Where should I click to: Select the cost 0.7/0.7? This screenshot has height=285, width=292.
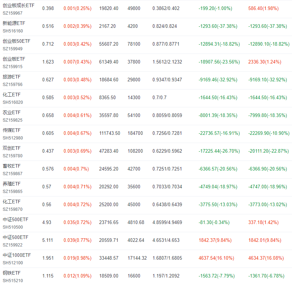tap(160, 97)
